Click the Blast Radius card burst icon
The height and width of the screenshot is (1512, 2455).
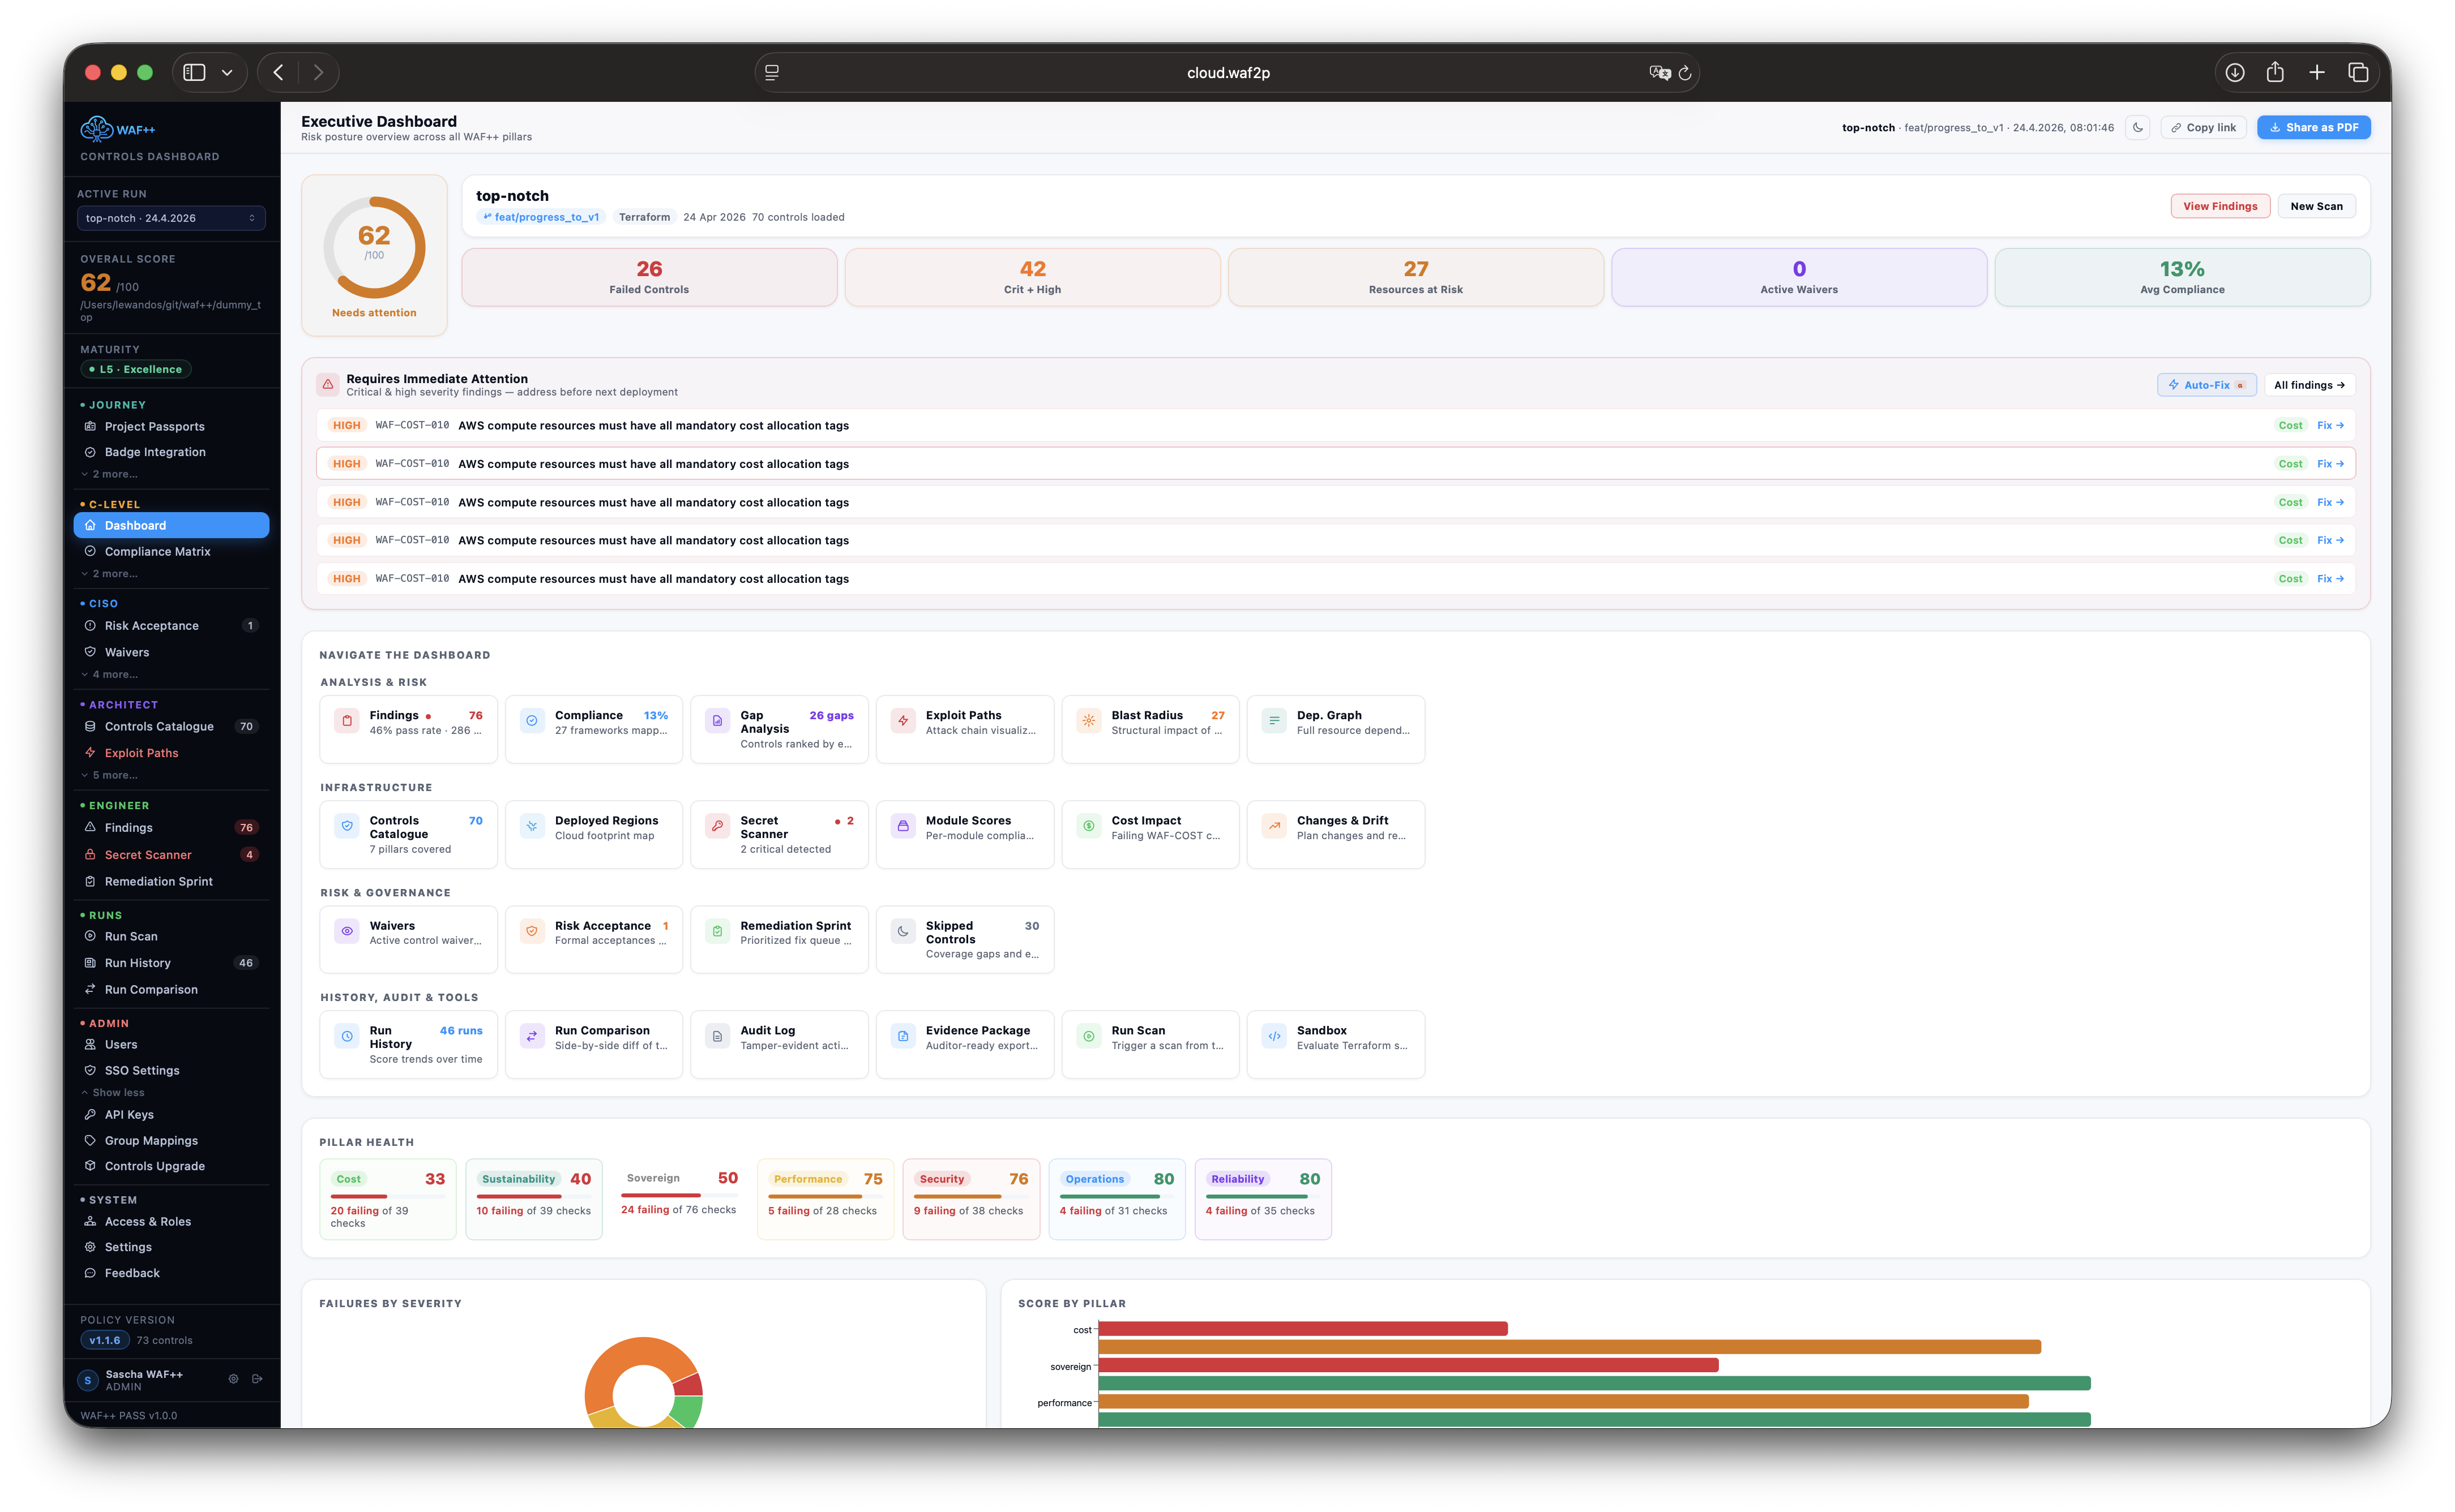(x=1088, y=720)
